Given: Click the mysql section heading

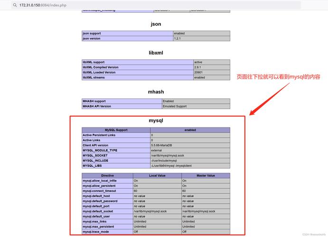Looking at the screenshot, I should pos(156,120).
